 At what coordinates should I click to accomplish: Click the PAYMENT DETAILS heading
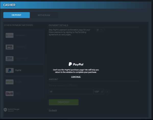[x=58, y=25]
